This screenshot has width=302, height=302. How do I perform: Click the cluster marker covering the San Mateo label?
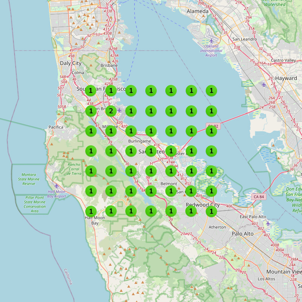pyautogui.click(x=151, y=151)
